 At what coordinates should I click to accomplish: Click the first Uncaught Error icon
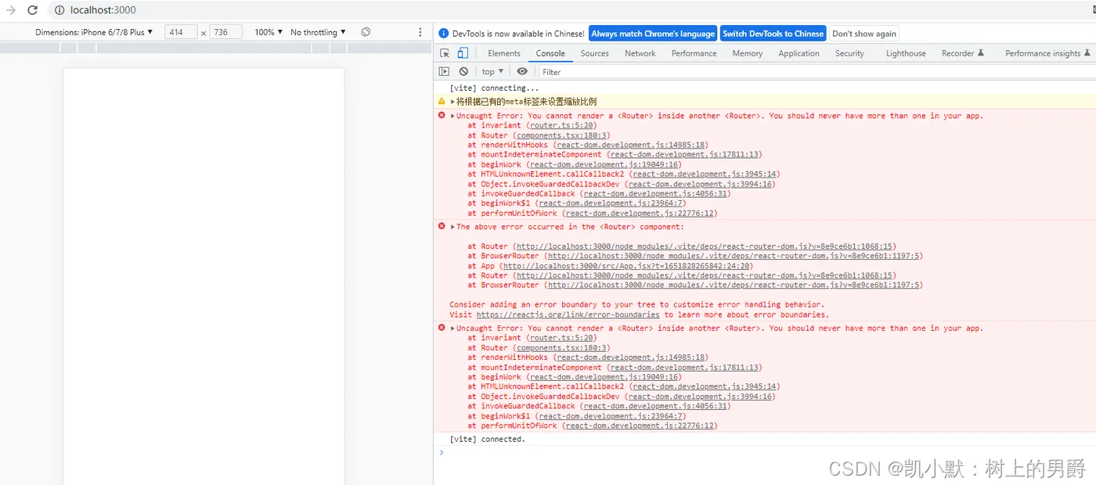click(x=442, y=116)
